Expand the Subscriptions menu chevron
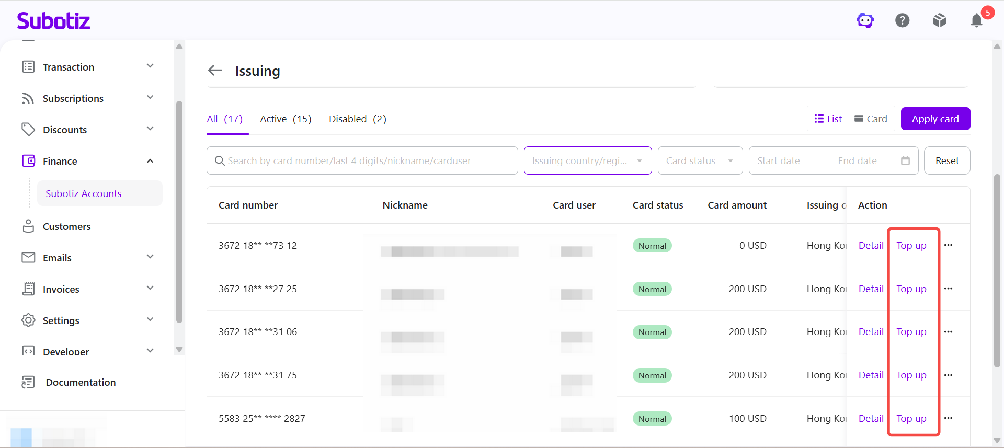The image size is (1004, 448). pos(150,97)
